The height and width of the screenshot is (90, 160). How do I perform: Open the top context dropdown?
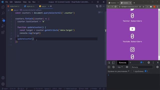[x=120, y=67]
